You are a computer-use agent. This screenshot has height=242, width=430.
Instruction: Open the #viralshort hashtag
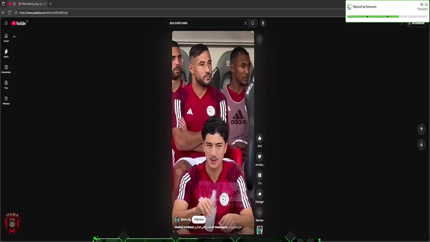(189, 227)
